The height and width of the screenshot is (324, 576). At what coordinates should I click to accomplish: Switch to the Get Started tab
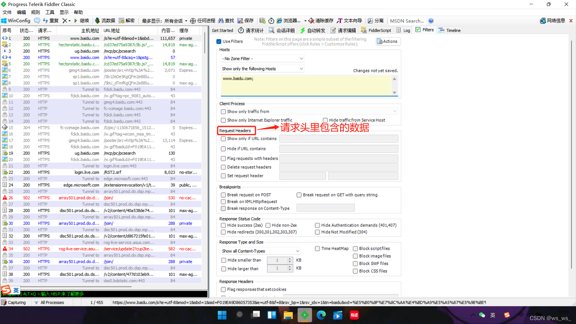point(222,30)
